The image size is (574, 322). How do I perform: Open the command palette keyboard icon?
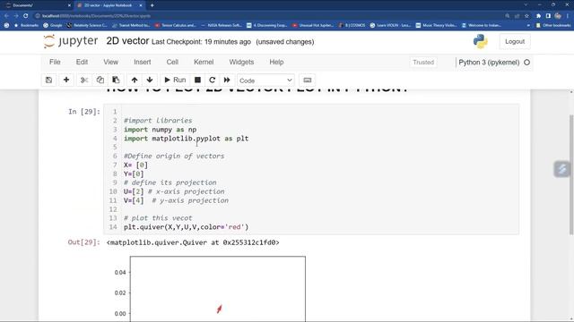click(x=308, y=80)
